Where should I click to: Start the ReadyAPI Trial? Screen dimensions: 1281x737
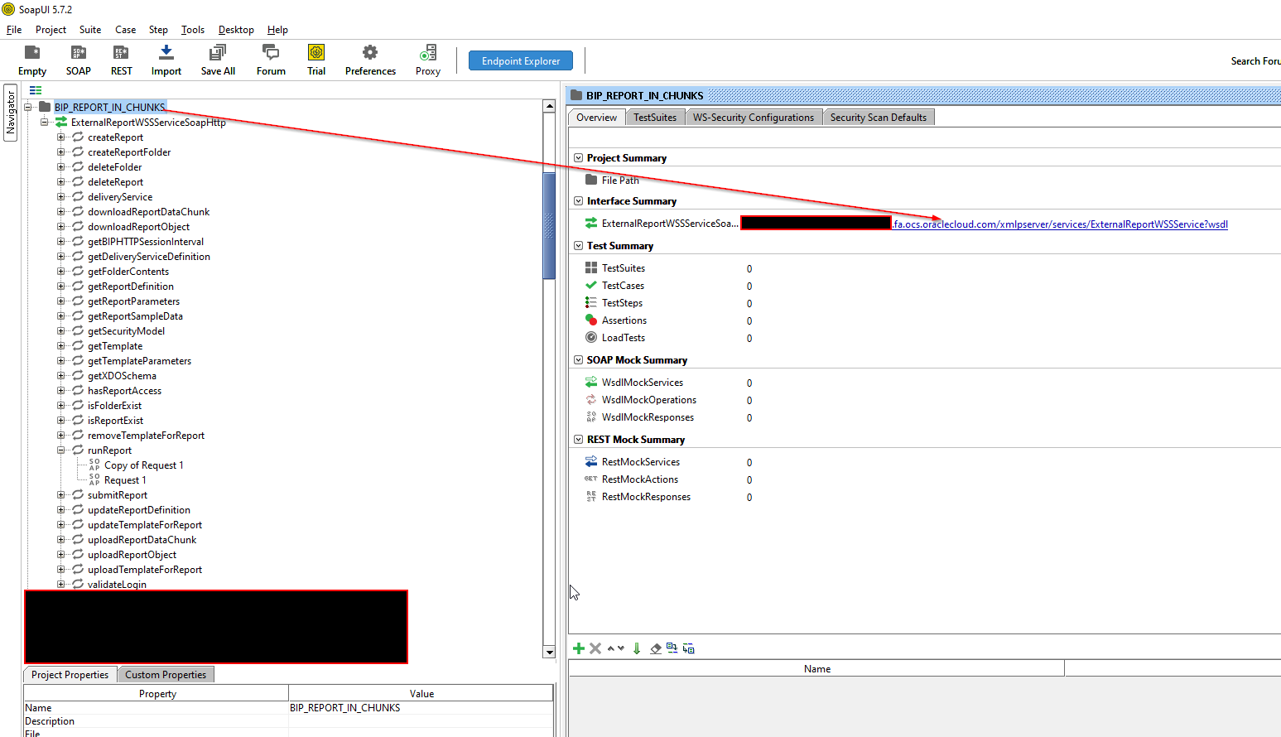coord(316,60)
